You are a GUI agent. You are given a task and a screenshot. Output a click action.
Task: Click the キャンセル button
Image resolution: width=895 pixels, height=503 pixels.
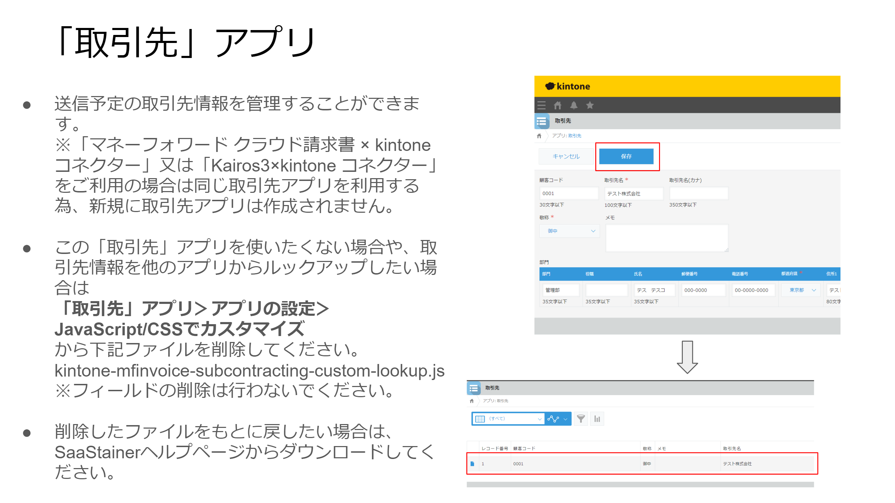pyautogui.click(x=566, y=156)
